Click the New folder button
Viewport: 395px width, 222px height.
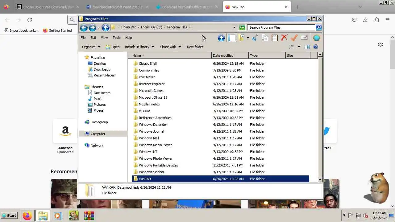click(x=195, y=47)
